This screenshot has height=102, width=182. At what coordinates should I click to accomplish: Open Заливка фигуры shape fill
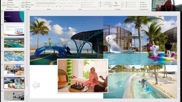click(131, 3)
